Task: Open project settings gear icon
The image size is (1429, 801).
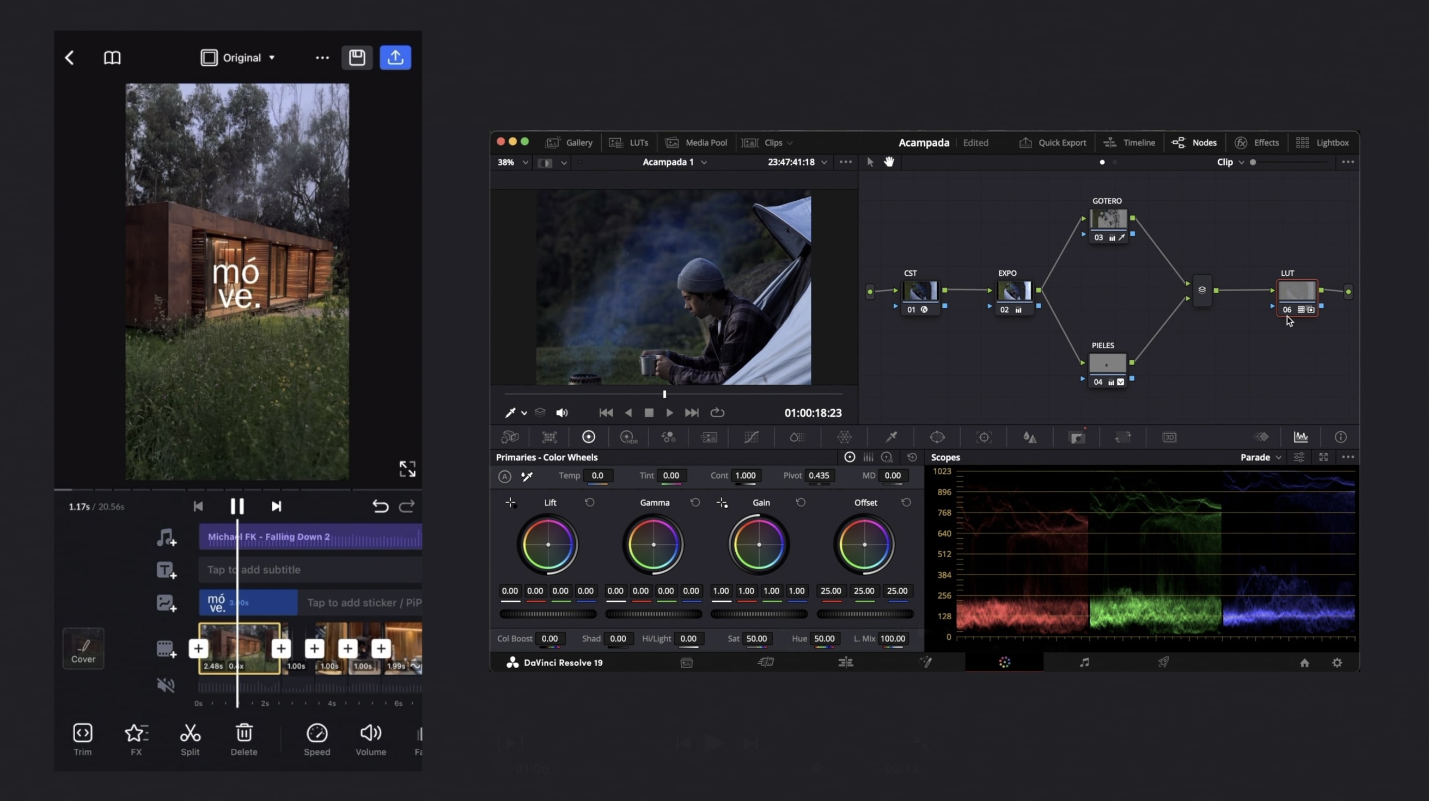Action: click(x=1337, y=663)
